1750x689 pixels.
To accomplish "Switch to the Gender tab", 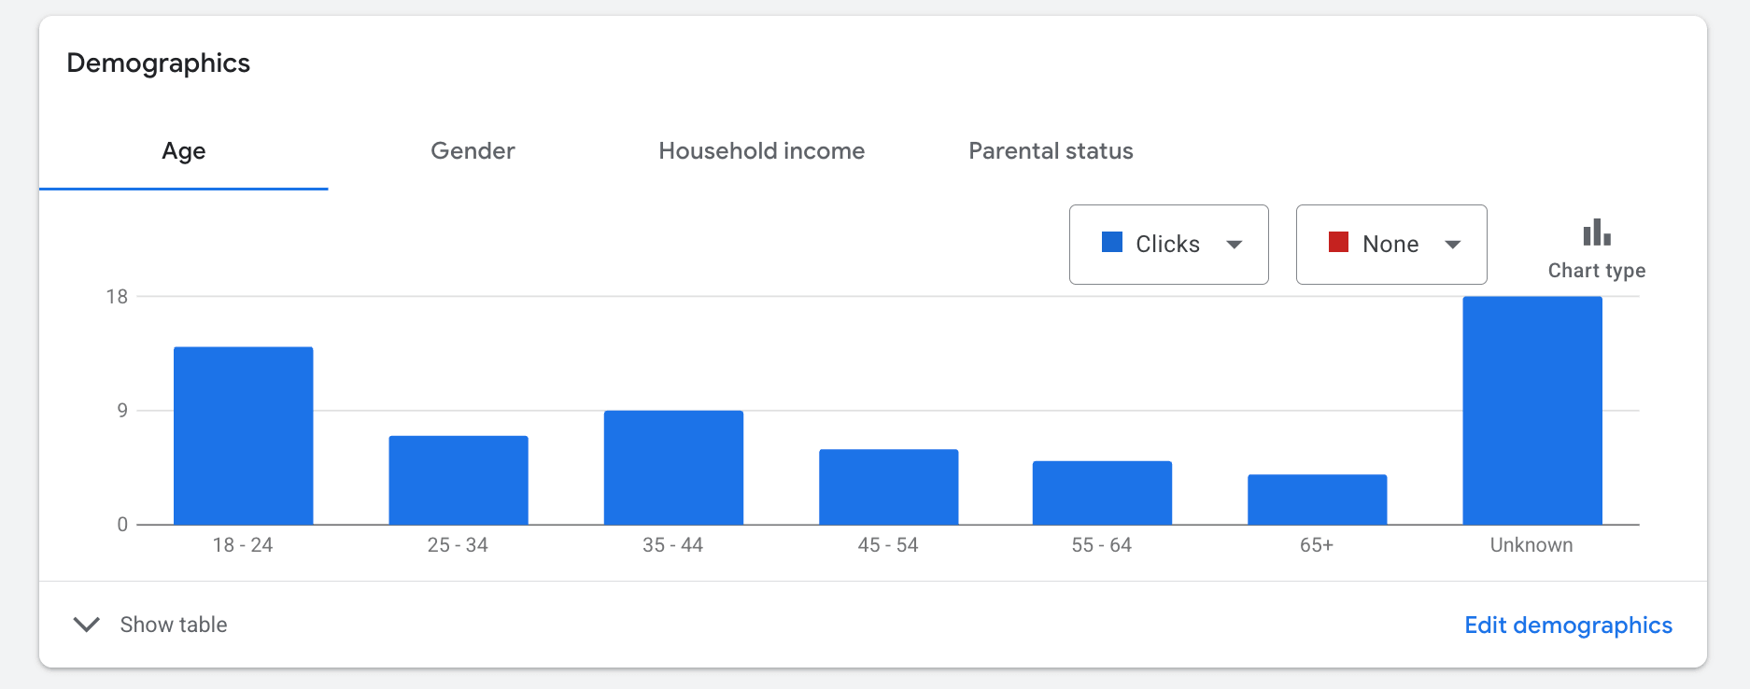I will [473, 150].
